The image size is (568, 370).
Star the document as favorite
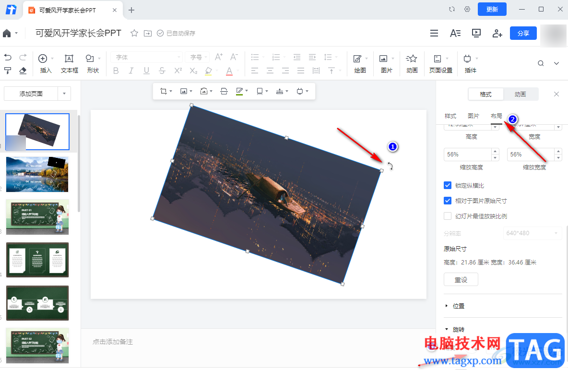pyautogui.click(x=134, y=33)
